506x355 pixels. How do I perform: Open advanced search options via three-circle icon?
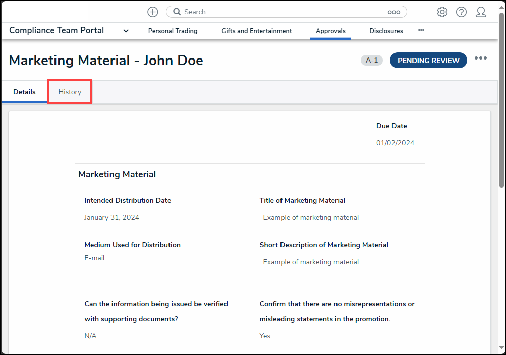(x=393, y=12)
